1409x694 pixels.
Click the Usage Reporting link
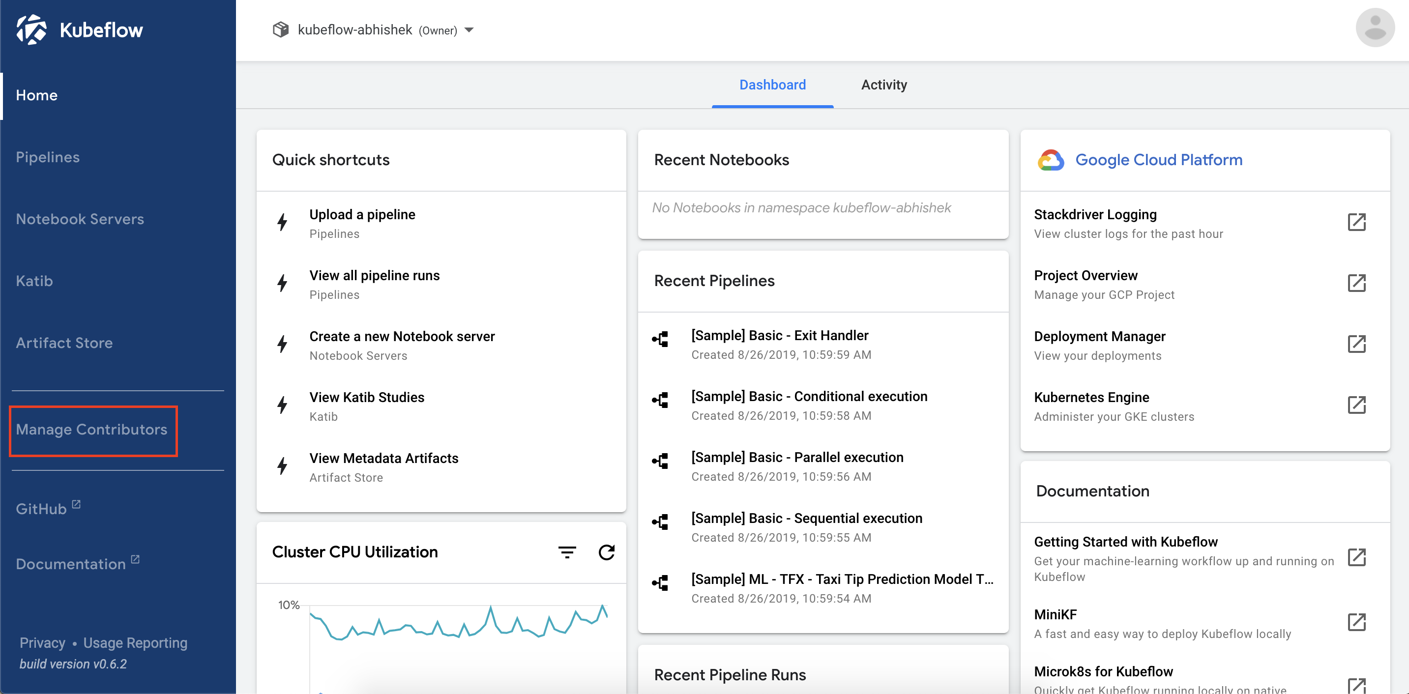click(x=135, y=642)
